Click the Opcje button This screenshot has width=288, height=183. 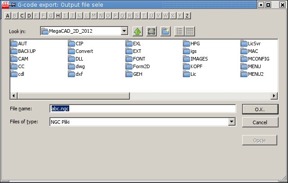260,140
